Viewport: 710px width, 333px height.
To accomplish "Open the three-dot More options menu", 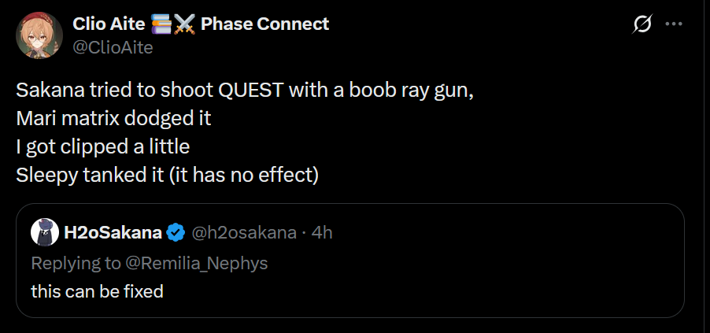I will tap(674, 24).
